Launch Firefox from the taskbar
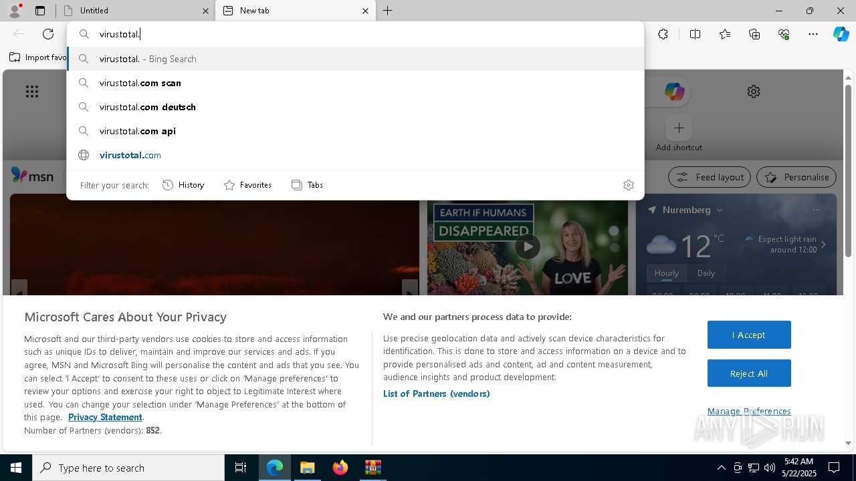The height and width of the screenshot is (481, 856). point(340,468)
